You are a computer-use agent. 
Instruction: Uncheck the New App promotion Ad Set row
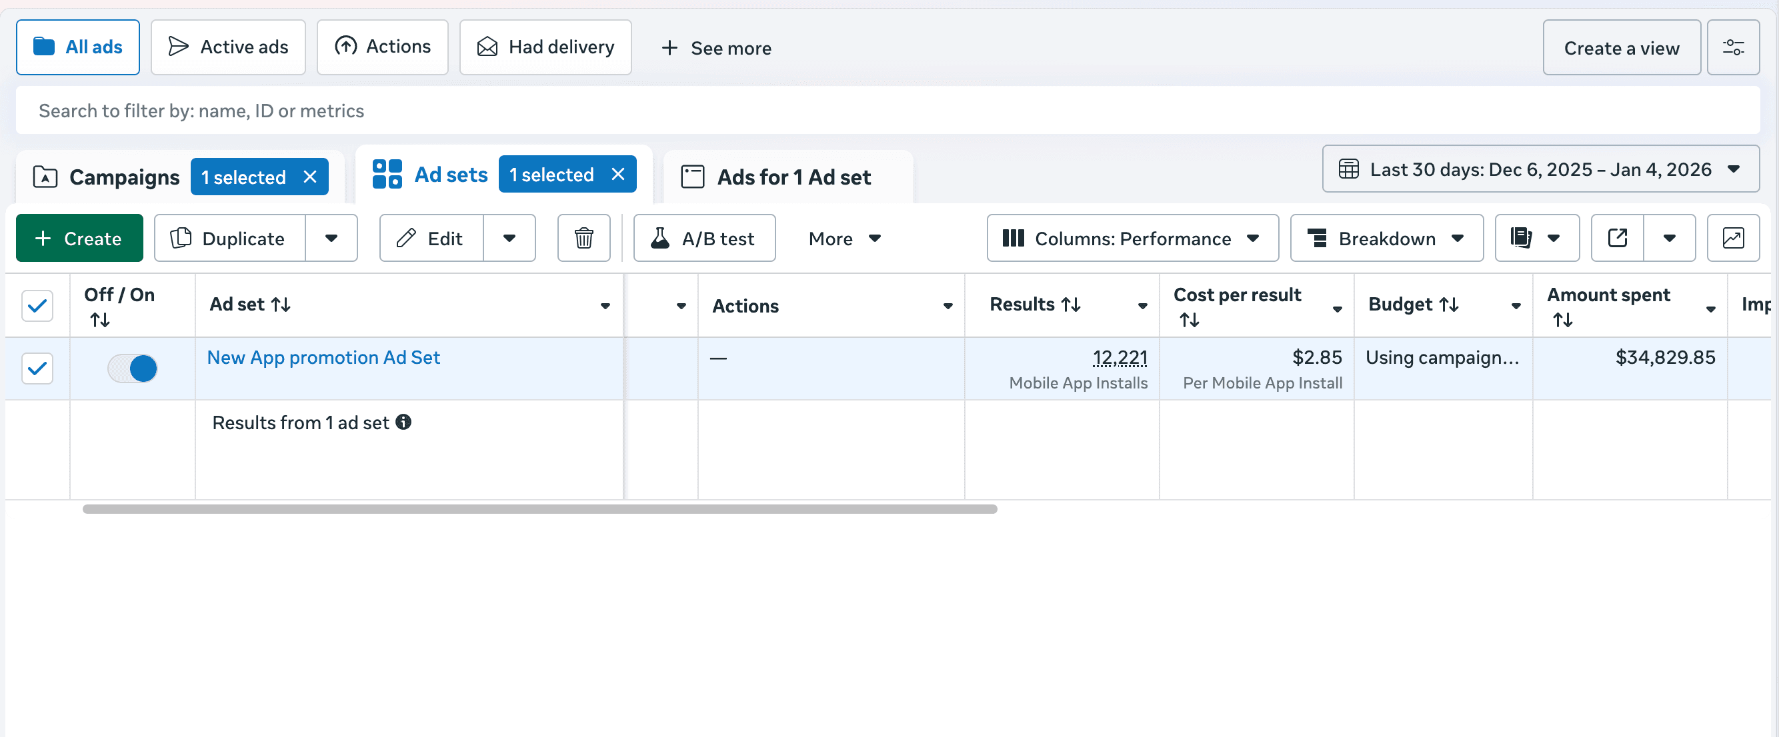pyautogui.click(x=37, y=368)
